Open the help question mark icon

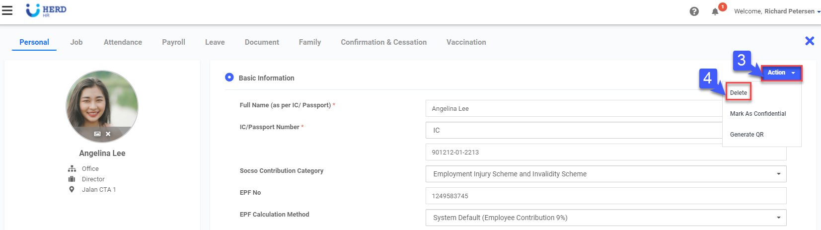pyautogui.click(x=694, y=11)
